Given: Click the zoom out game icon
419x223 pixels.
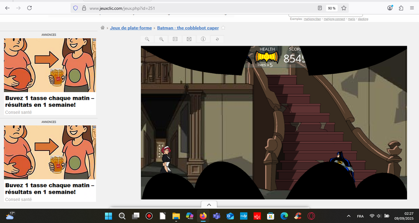Looking at the screenshot, I should click(x=147, y=39).
